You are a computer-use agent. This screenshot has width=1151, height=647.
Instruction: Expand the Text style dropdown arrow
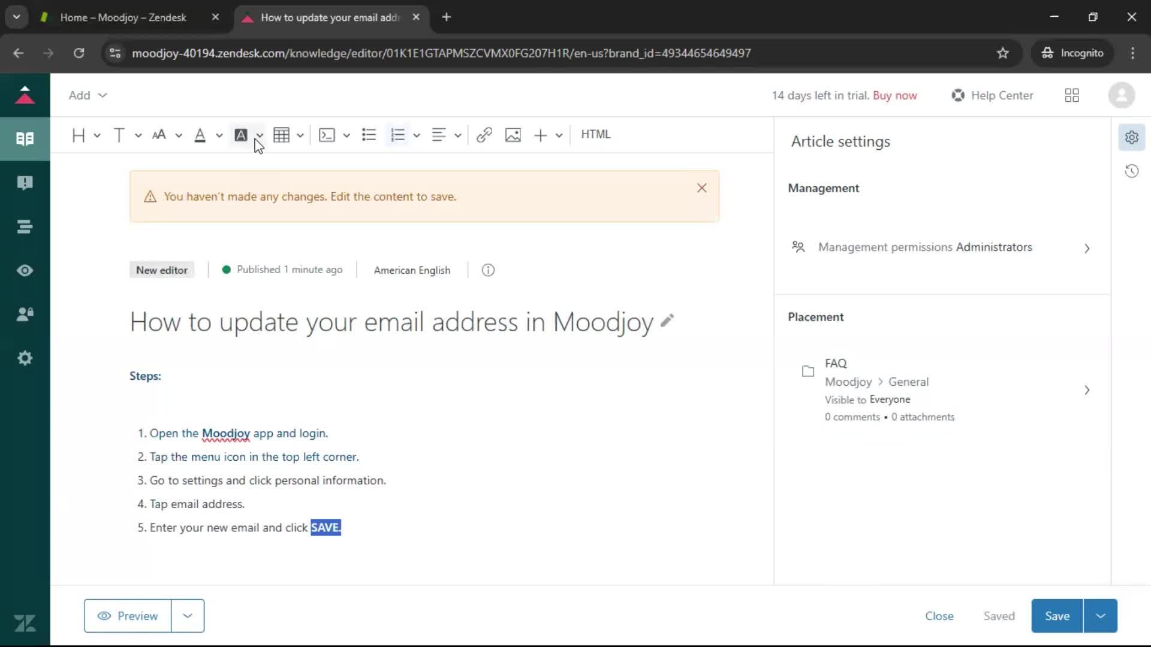[x=138, y=135]
